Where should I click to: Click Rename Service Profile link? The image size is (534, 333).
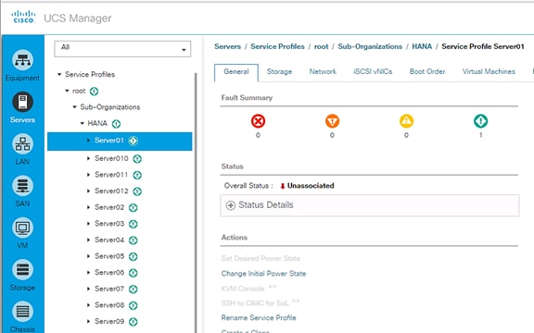(x=259, y=317)
